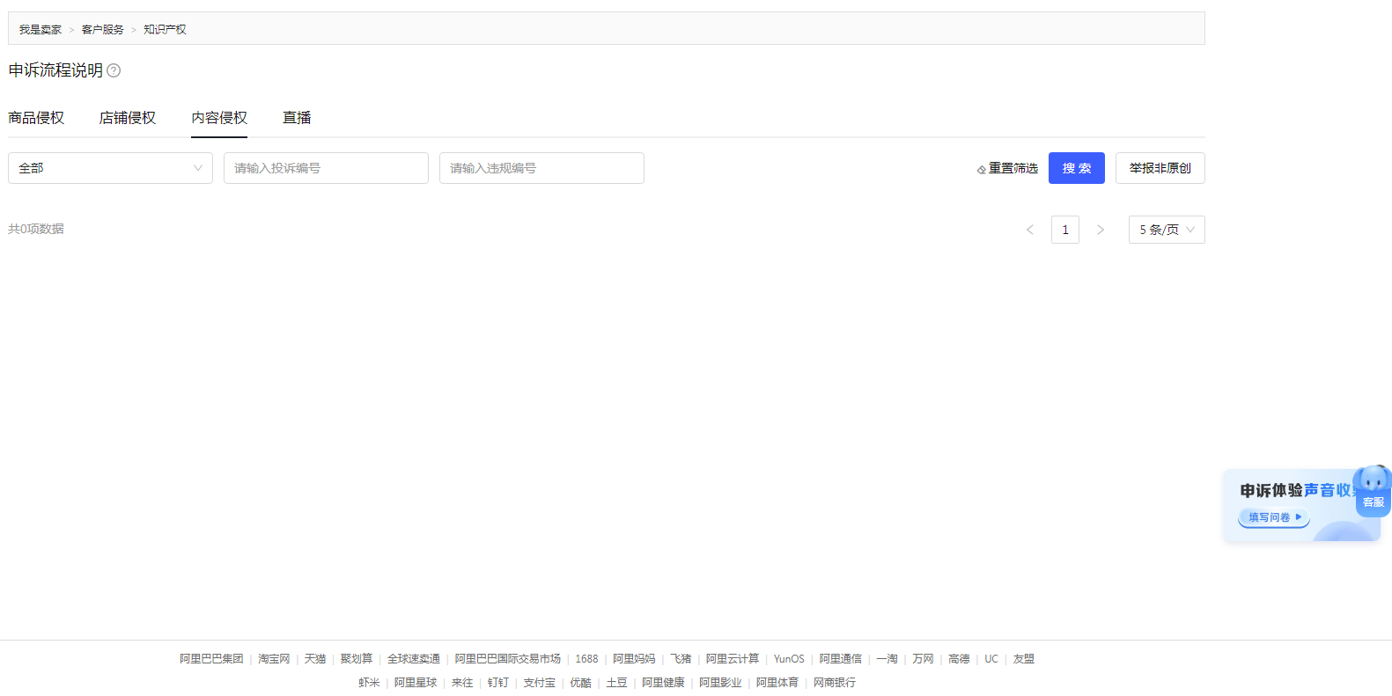
Task: Open the 淘宝网 footer link
Action: 274,659
